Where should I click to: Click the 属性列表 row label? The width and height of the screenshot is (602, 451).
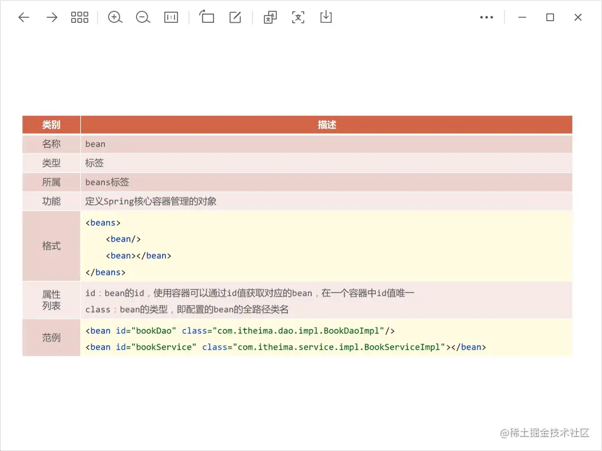51,300
